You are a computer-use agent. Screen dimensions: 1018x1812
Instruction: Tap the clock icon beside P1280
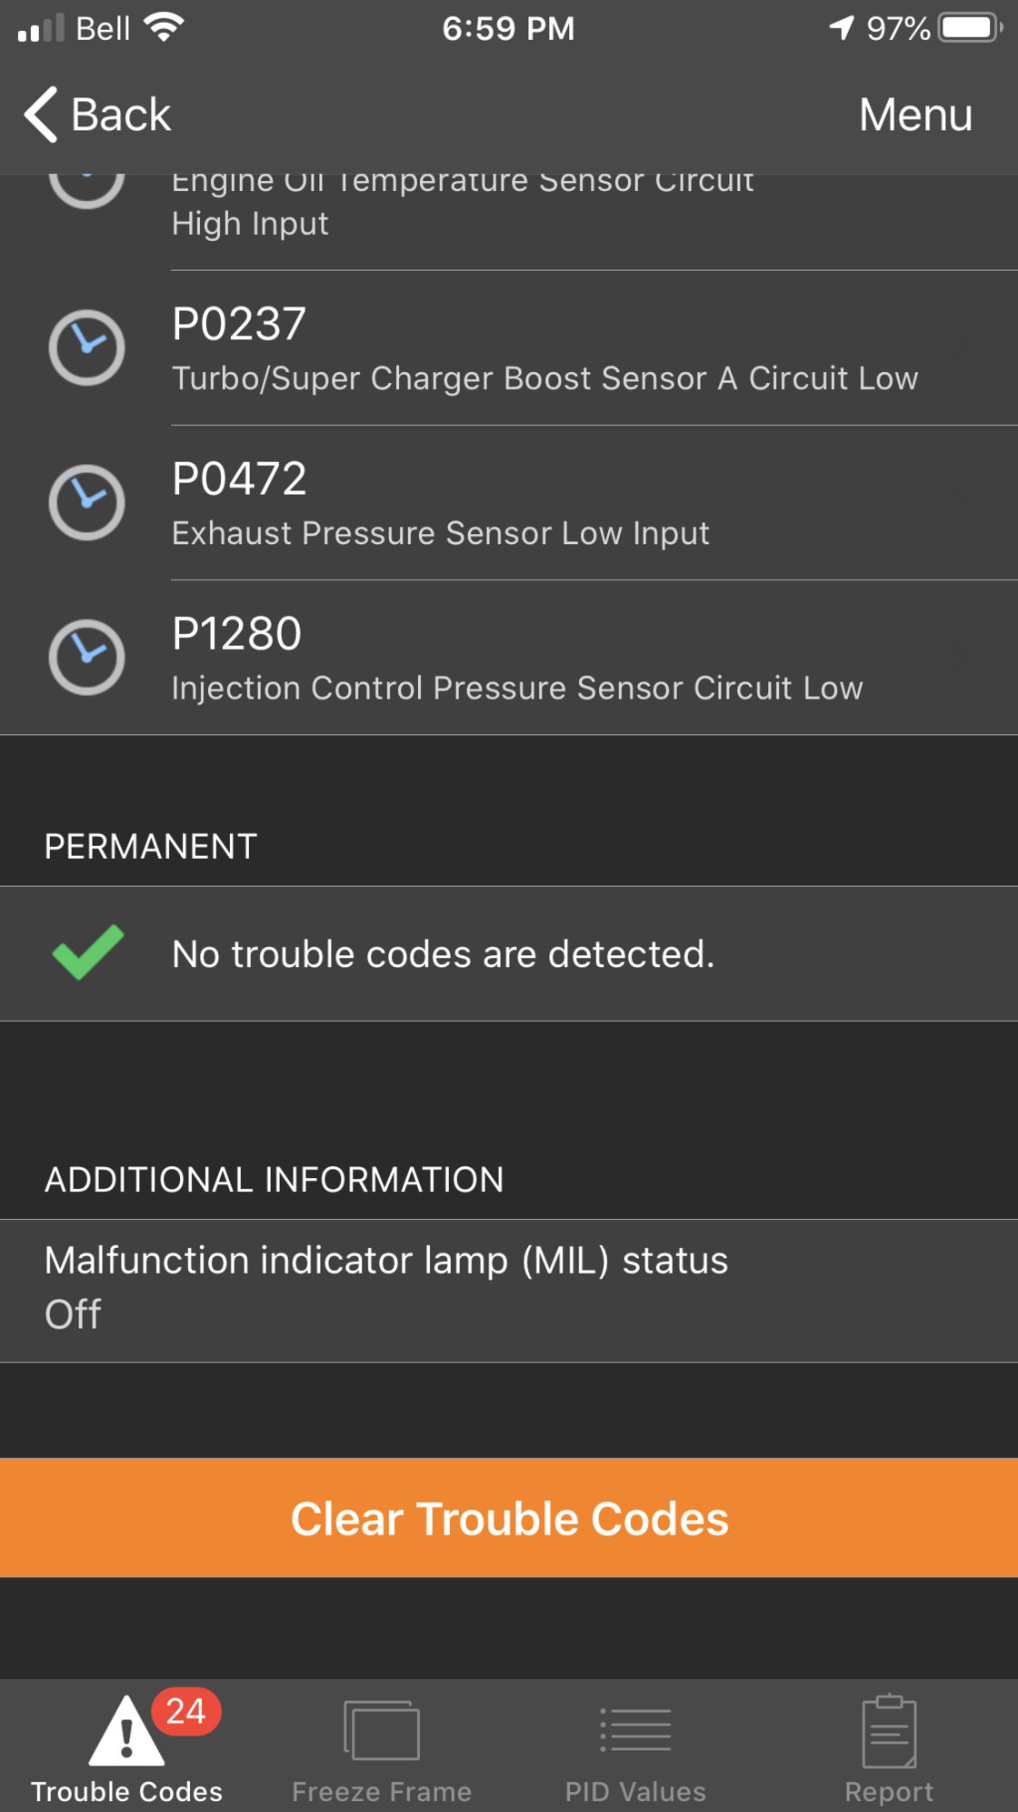pos(86,657)
